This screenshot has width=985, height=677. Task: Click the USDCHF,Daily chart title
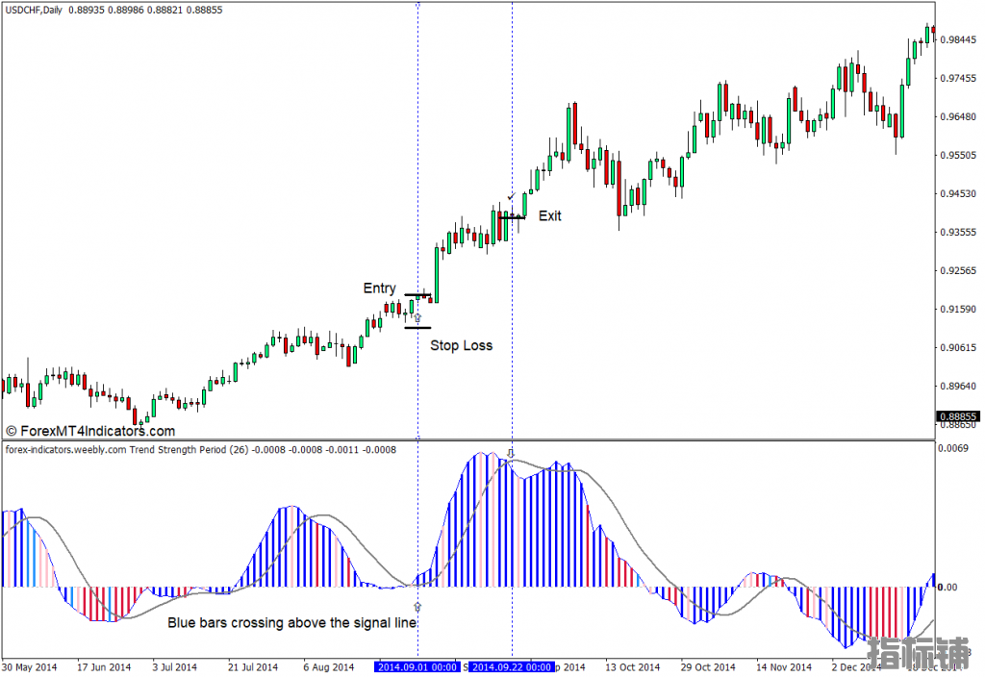36,8
